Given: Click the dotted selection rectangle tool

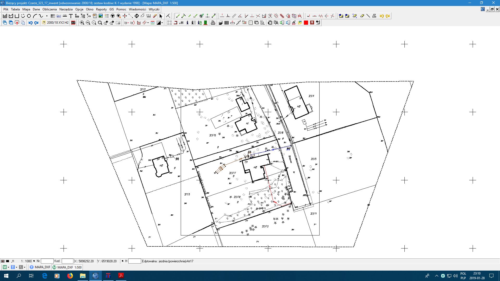Looking at the screenshot, I should click(x=169, y=23).
